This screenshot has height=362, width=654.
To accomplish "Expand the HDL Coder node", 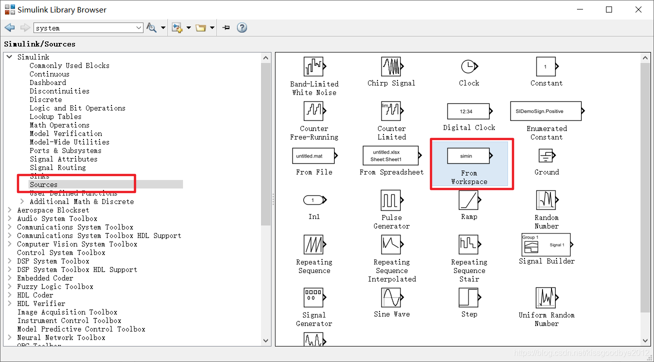I will (9, 295).
